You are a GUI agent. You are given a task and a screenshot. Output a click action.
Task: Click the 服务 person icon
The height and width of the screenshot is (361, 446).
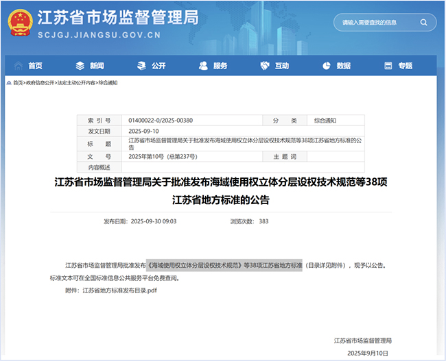click(203, 66)
